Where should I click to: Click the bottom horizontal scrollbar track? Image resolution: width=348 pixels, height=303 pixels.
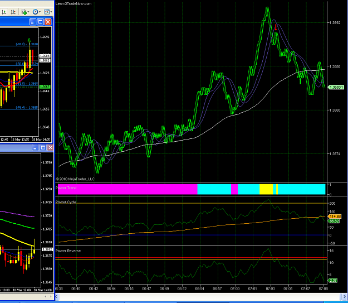pyautogui.click(x=199, y=296)
